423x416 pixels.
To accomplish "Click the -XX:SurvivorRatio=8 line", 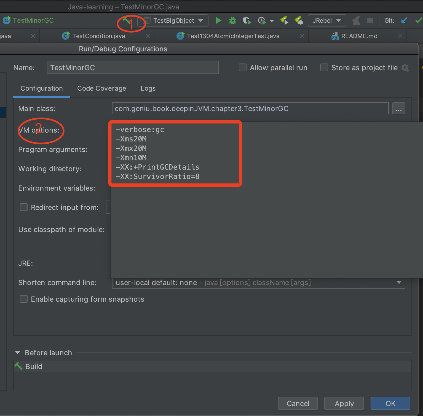I will coord(157,177).
